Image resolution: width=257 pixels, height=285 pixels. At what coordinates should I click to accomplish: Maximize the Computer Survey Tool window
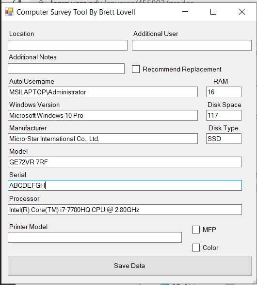(213, 12)
